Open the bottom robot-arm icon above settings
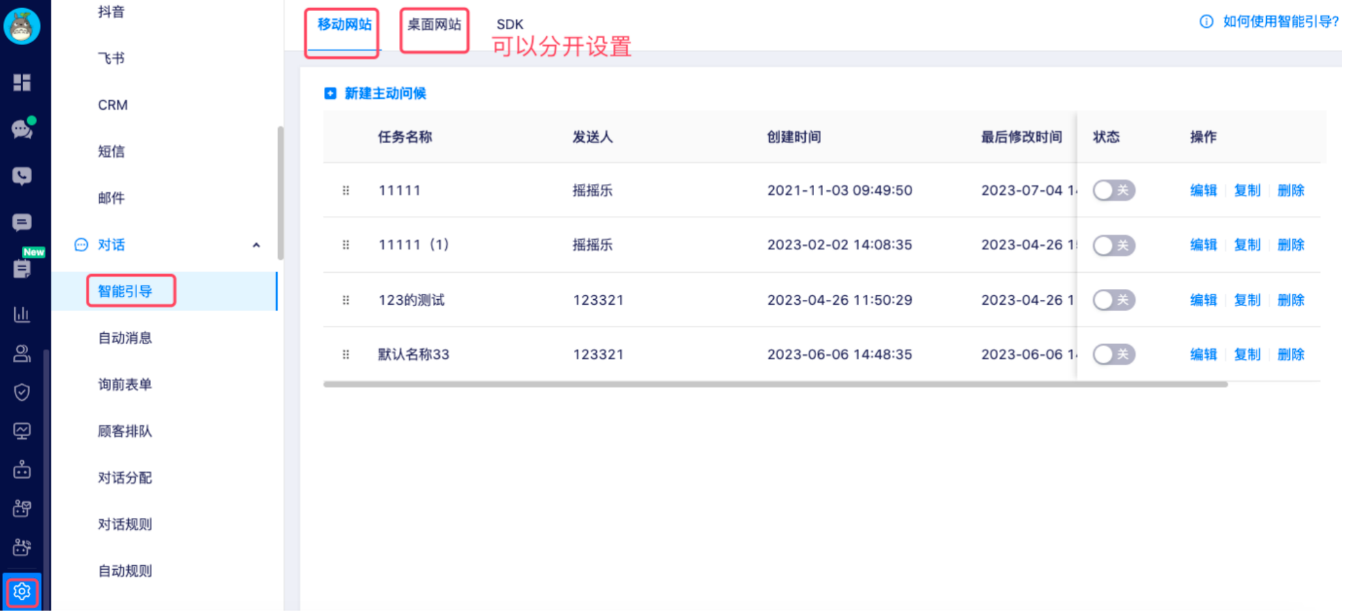The width and height of the screenshot is (1350, 612). pos(22,547)
